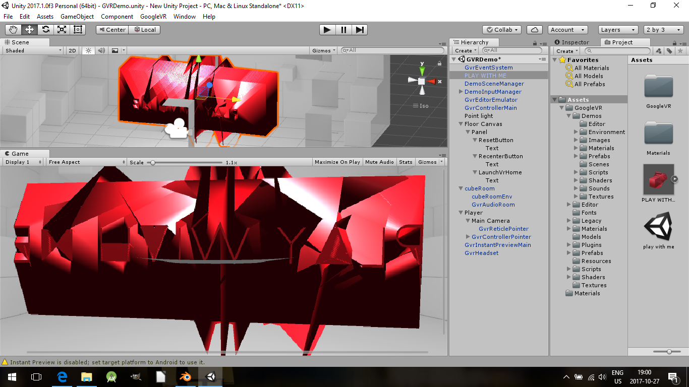Open Blender from Windows taskbar
The width and height of the screenshot is (689, 387).
pos(185,377)
